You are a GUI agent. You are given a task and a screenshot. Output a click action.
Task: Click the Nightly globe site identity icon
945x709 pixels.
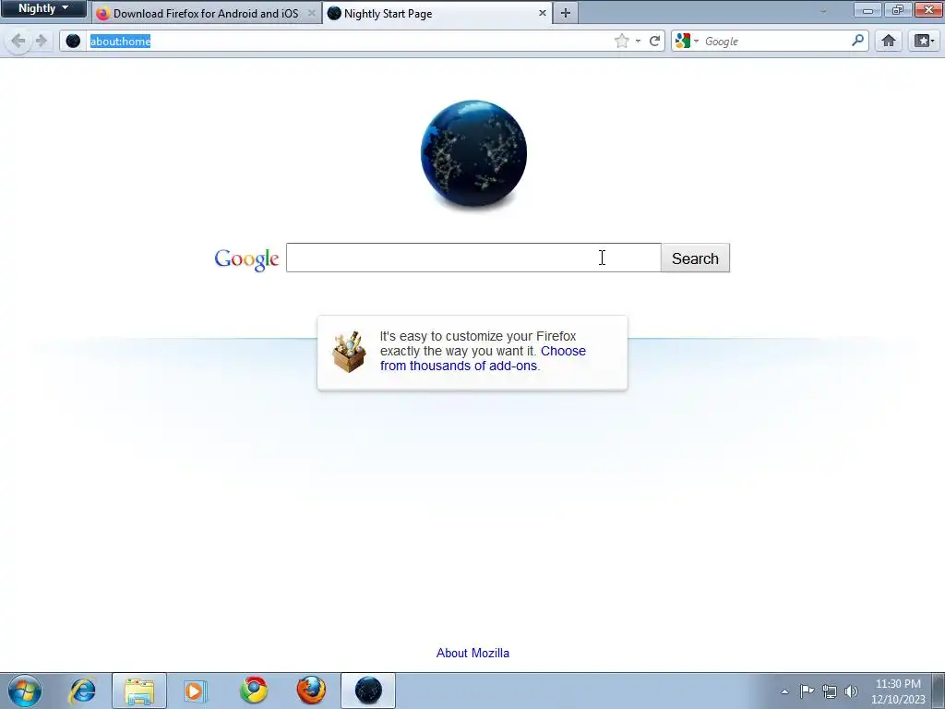[73, 41]
